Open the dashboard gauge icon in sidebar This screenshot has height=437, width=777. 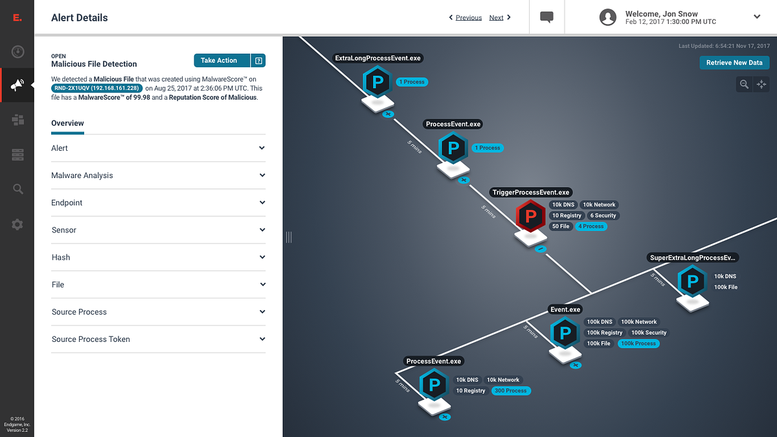click(x=17, y=52)
